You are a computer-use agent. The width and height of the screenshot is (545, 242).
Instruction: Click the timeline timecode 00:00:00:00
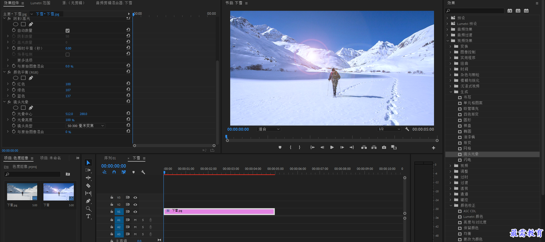[114, 166]
